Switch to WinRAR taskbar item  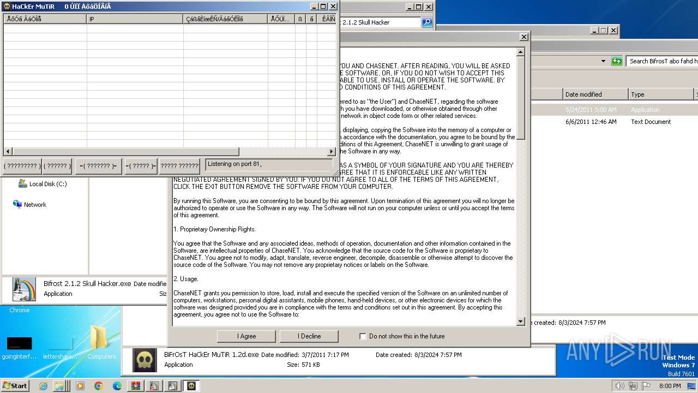coord(136,386)
